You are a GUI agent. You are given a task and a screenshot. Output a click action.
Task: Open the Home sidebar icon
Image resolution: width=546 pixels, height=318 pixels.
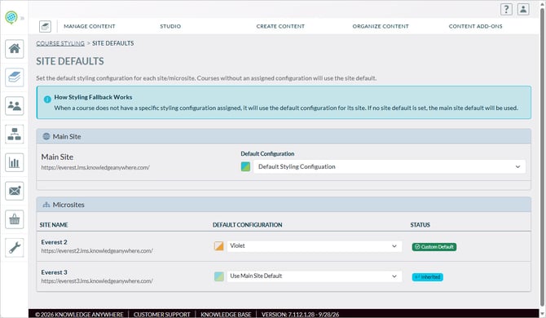[x=15, y=49]
